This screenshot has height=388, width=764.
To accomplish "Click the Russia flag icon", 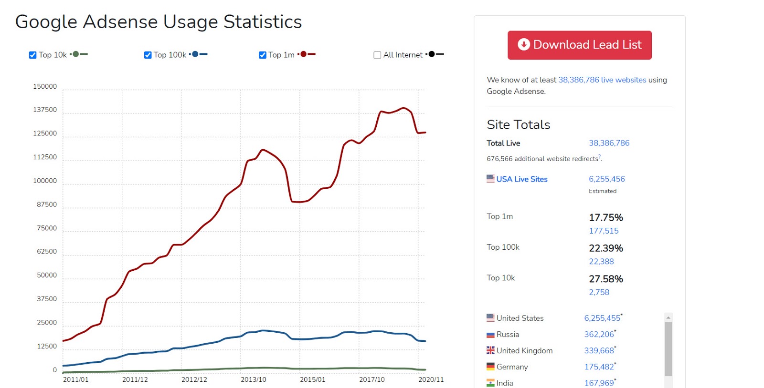I will pyautogui.click(x=490, y=335).
